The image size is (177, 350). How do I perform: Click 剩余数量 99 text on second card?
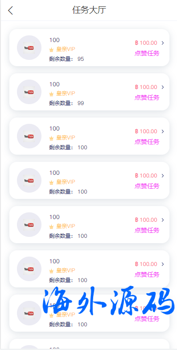[66, 103]
